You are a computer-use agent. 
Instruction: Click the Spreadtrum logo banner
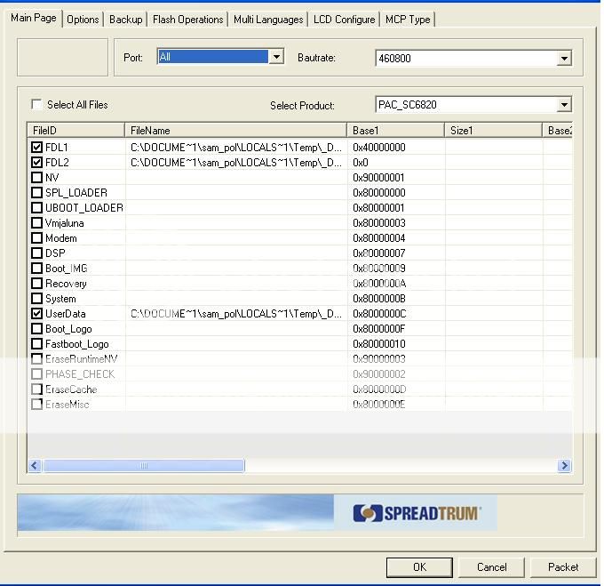click(x=416, y=513)
